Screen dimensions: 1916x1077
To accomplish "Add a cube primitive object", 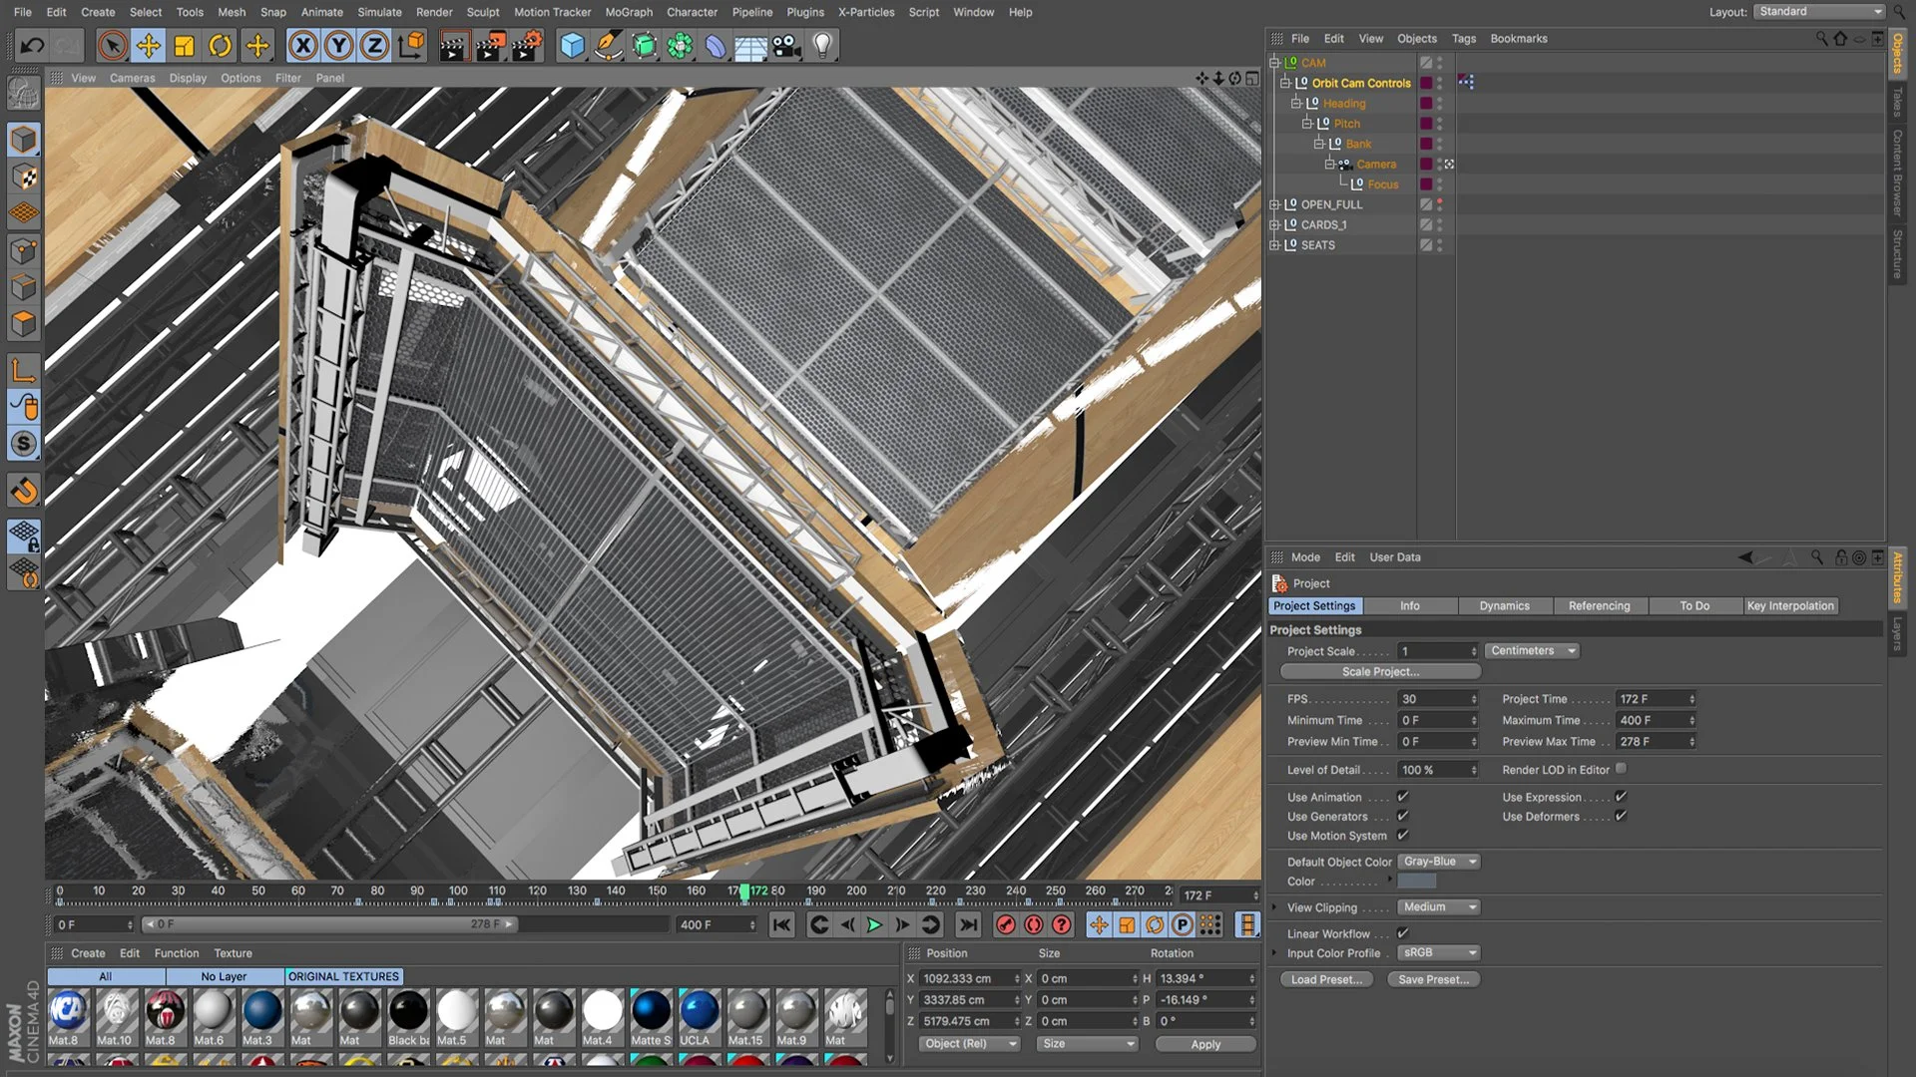I will pyautogui.click(x=572, y=45).
